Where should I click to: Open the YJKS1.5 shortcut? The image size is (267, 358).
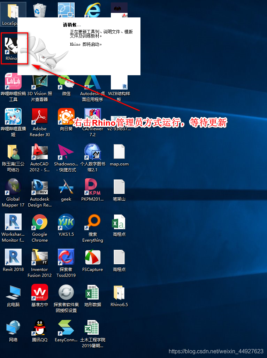(x=66, y=225)
